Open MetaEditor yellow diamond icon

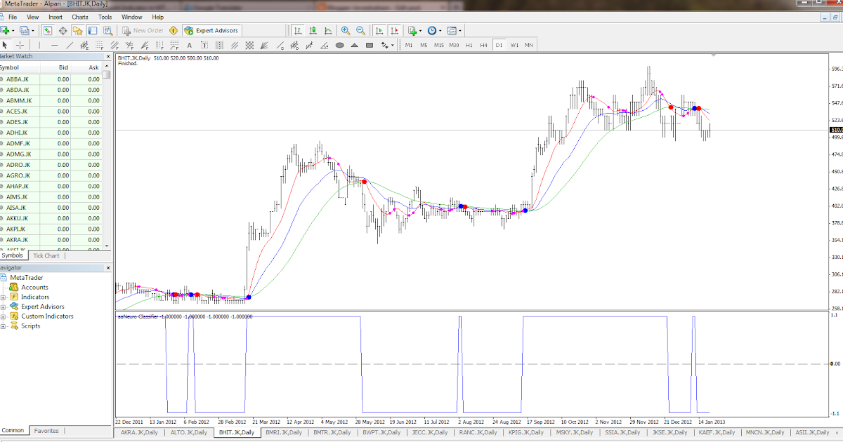tap(173, 30)
